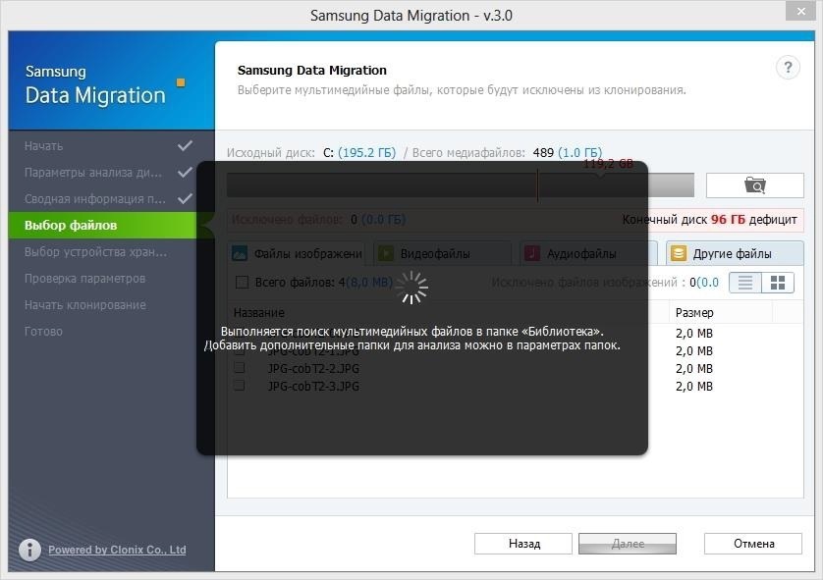Select Выбор файлов step in sidebar
This screenshot has height=580, width=823.
[x=102, y=226]
